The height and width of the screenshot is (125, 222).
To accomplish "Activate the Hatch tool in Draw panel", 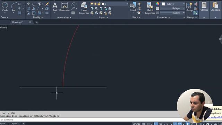I will [x=20, y=13].
